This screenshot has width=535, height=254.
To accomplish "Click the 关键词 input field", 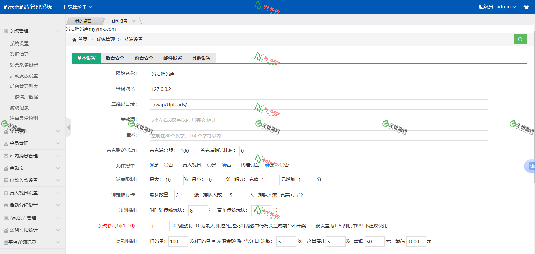I will click(x=319, y=120).
